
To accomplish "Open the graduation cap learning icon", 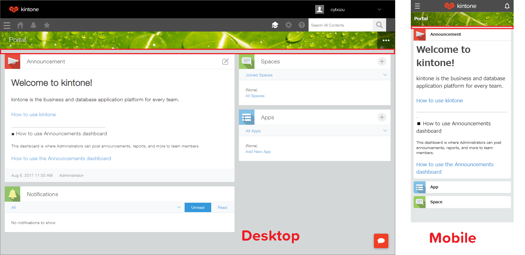I will pyautogui.click(x=275, y=25).
